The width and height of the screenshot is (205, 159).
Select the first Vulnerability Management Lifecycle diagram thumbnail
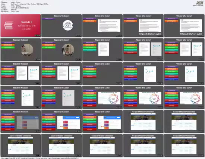point(102,97)
